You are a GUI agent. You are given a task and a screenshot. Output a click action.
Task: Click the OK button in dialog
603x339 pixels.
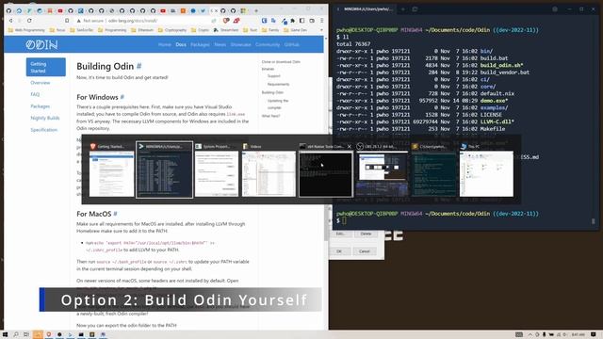(x=339, y=251)
